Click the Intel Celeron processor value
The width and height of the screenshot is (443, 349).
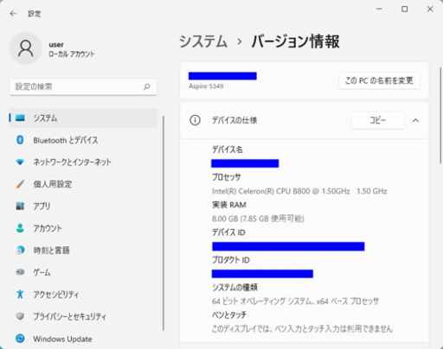click(x=299, y=191)
